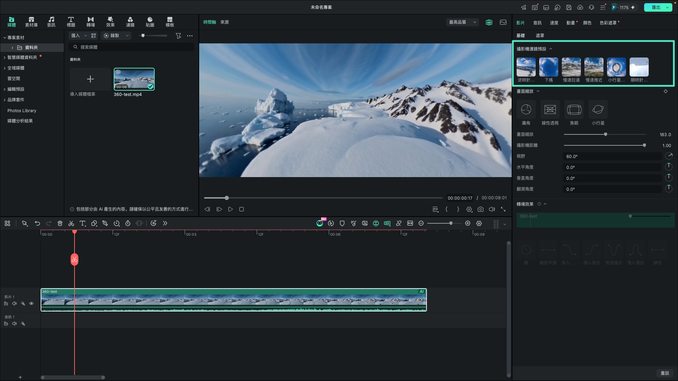Select the 廣角 wide angle projection icon

point(526,110)
